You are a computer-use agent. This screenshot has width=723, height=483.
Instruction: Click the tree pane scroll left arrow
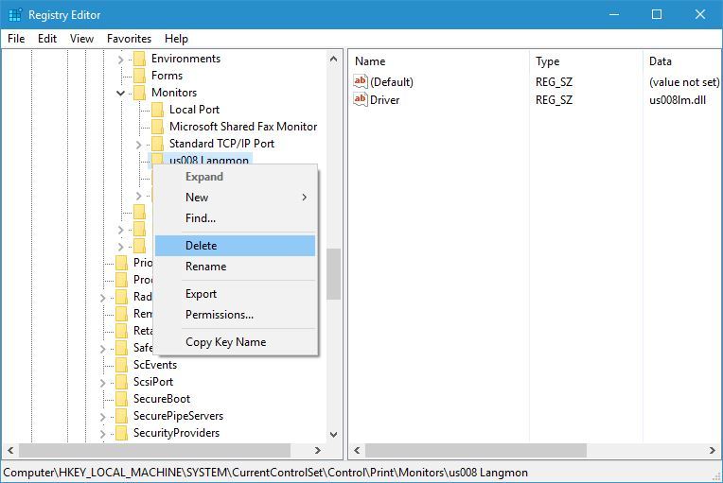pos(10,450)
